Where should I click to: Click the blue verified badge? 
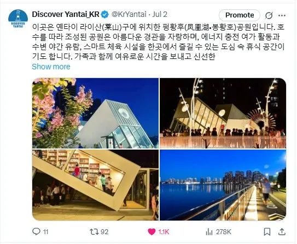[105, 15]
